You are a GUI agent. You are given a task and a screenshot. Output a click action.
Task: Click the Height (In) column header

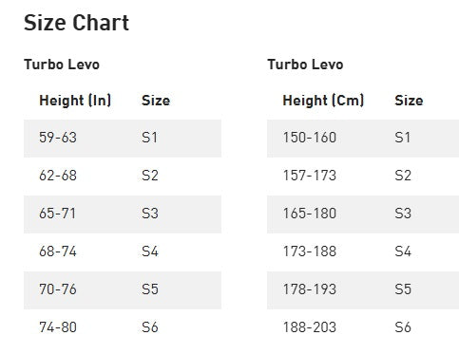click(x=75, y=101)
